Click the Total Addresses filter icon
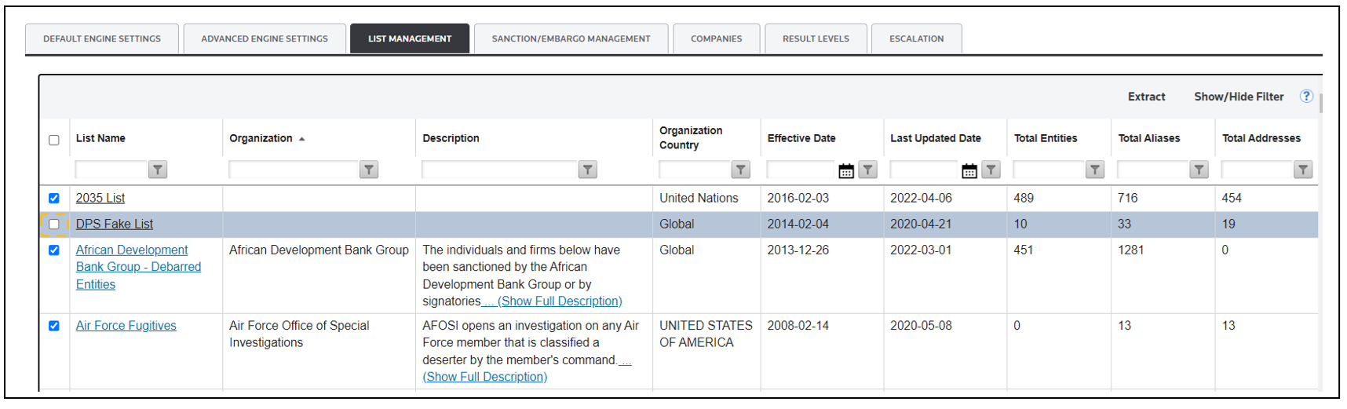 [x=1302, y=170]
